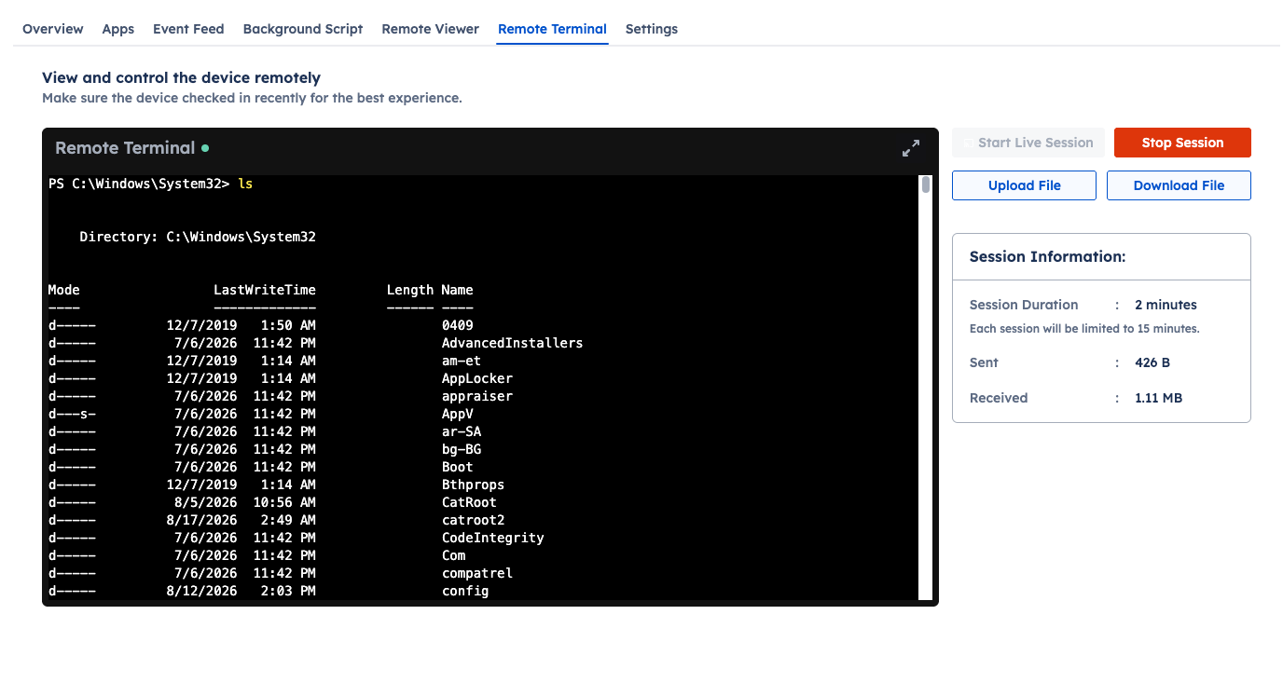Click the Length column header
Image resolution: width=1283 pixels, height=683 pixels.
(410, 290)
